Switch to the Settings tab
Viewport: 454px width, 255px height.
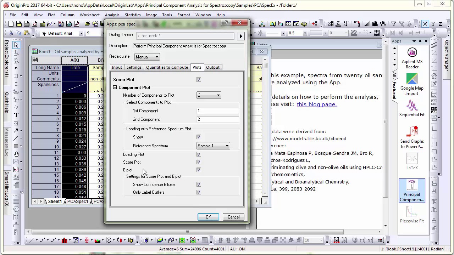pyautogui.click(x=134, y=67)
